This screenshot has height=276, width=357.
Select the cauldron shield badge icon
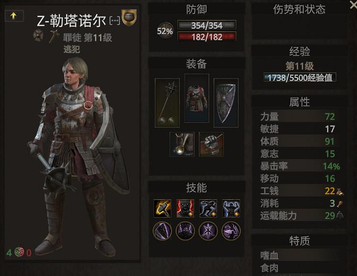click(129, 17)
